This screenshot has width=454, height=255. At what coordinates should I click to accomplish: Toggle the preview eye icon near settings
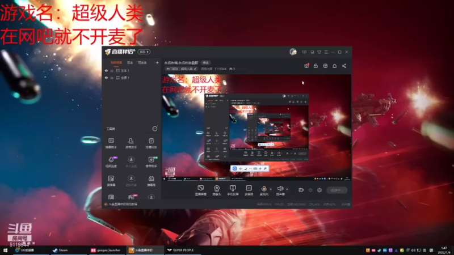[310, 190]
